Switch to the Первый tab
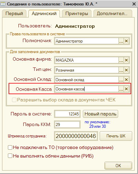Screen dimensions: 138x174 point(14,14)
